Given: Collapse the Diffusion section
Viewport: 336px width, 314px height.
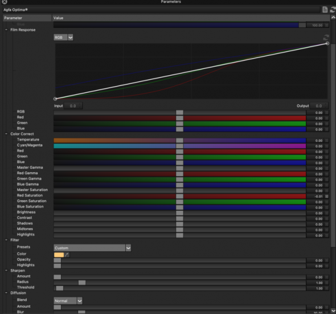Looking at the screenshot, I should pyautogui.click(x=6, y=292).
